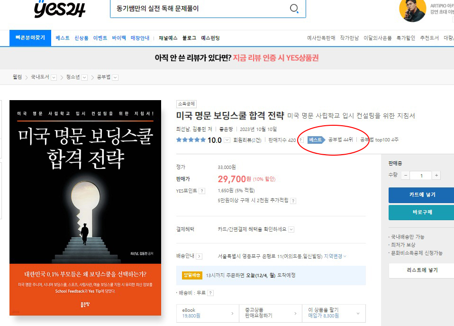The height and width of the screenshot is (326, 454).
Task: Click the quantity input field
Action: click(x=421, y=176)
